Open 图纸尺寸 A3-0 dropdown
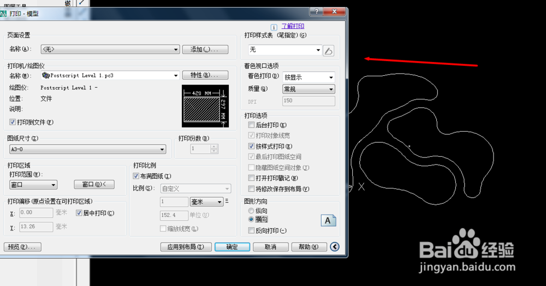The width and height of the screenshot is (546, 286). point(87,149)
